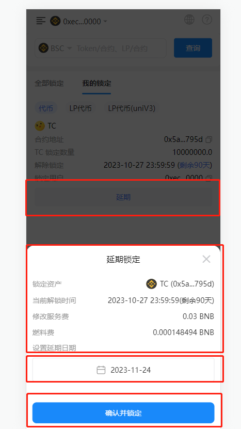Screen dimensions: 241x429
Task: Click the calendar icon in date field
Action: point(101,370)
